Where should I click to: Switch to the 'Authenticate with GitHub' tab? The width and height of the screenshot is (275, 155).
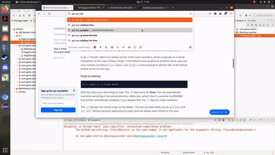[x=122, y=8]
